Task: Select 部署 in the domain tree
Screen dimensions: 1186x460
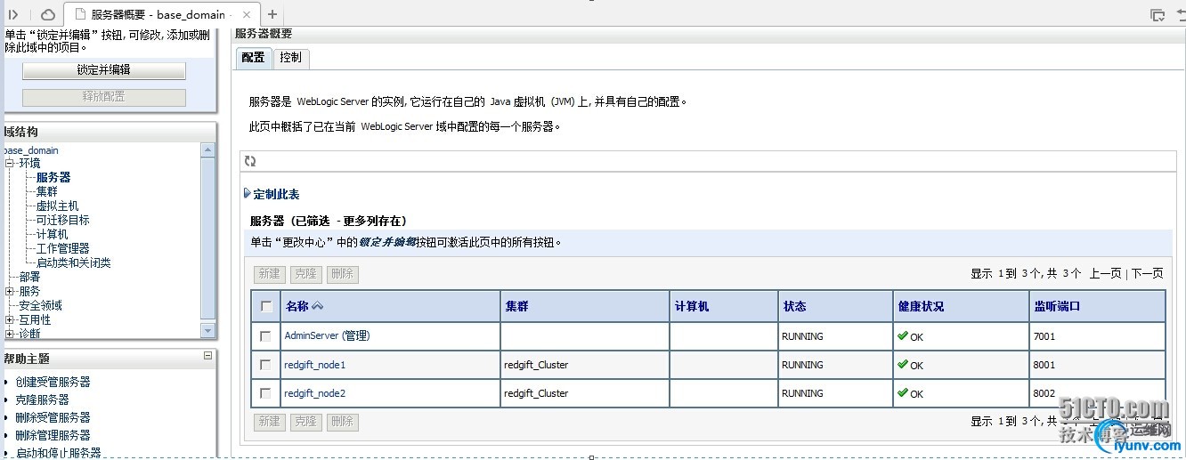Action: tap(29, 277)
